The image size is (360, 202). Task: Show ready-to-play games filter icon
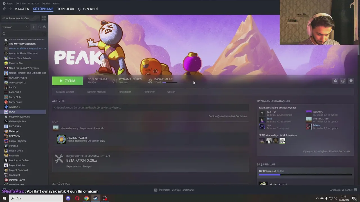tap(44, 27)
